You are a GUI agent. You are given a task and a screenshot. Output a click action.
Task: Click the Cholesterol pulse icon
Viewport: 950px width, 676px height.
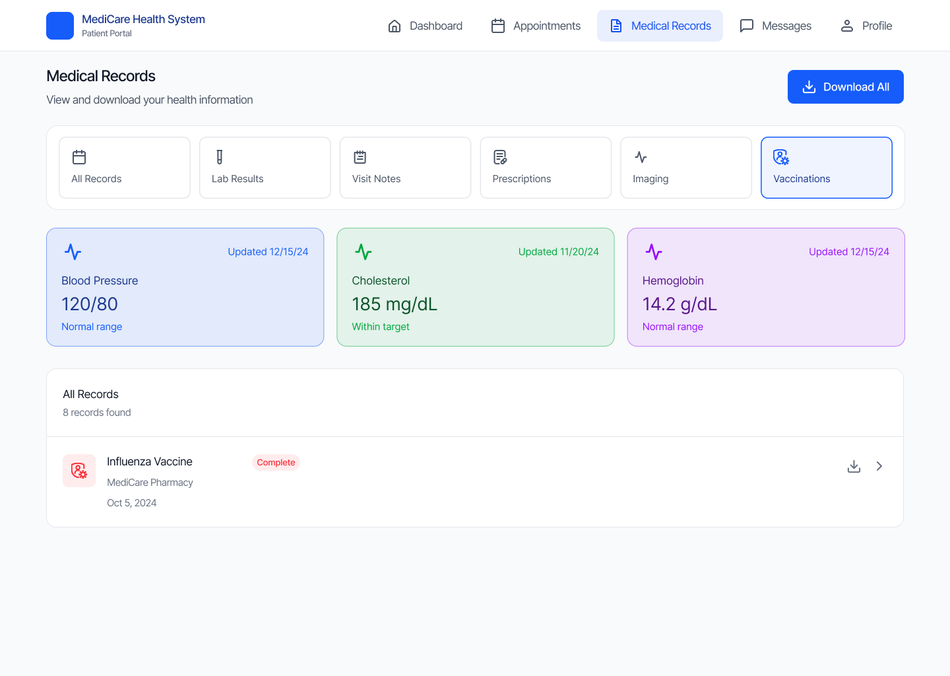point(364,252)
